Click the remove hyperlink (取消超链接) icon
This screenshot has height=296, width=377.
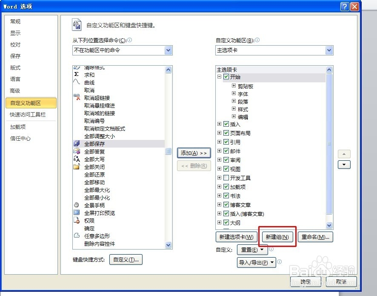pos(77,97)
